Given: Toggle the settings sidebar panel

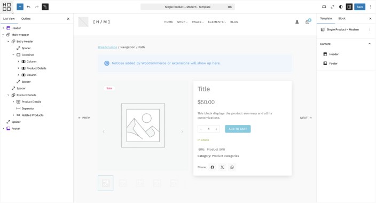Looking at the screenshot, I should point(349,7).
